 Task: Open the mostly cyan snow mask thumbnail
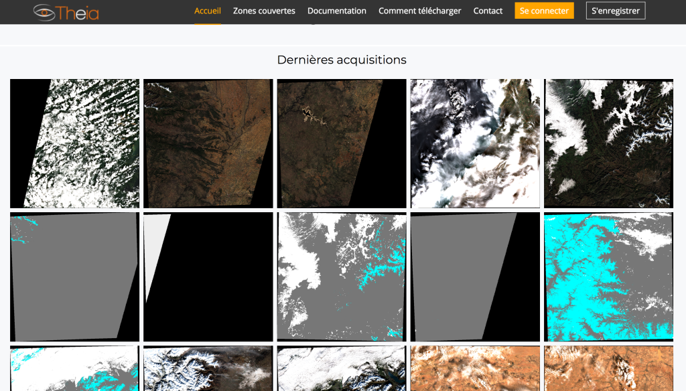point(608,277)
